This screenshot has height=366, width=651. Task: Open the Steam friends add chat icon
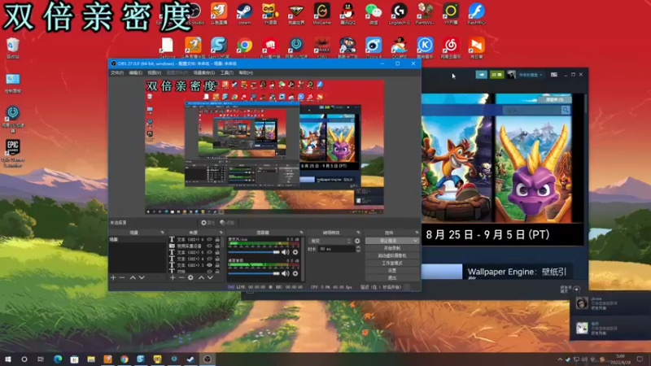[x=577, y=289]
